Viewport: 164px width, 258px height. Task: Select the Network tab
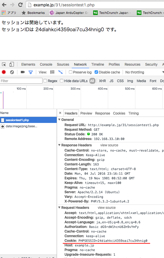tap(80, 64)
